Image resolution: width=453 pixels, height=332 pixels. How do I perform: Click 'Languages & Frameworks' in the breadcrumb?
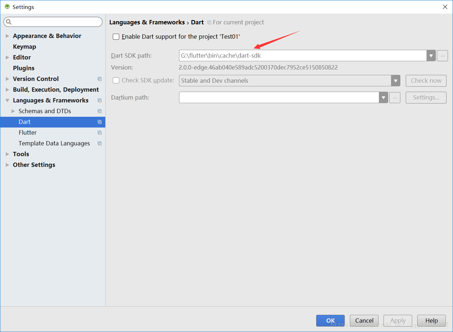147,22
